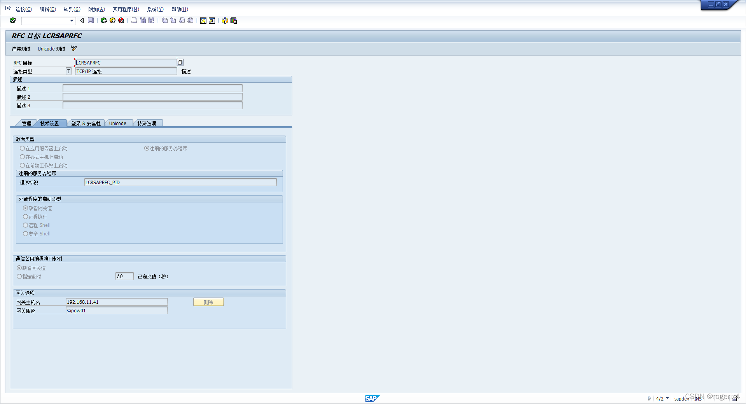Choose the 远程执行 start type radio
746x404 pixels.
tap(25, 217)
